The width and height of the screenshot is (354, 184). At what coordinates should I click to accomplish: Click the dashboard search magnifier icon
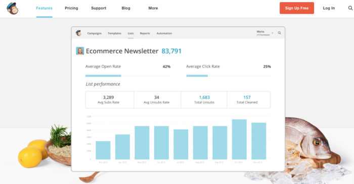click(x=280, y=33)
